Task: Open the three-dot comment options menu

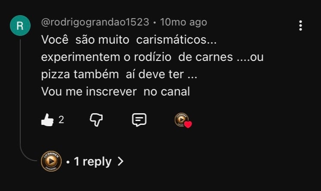Action: point(301,25)
